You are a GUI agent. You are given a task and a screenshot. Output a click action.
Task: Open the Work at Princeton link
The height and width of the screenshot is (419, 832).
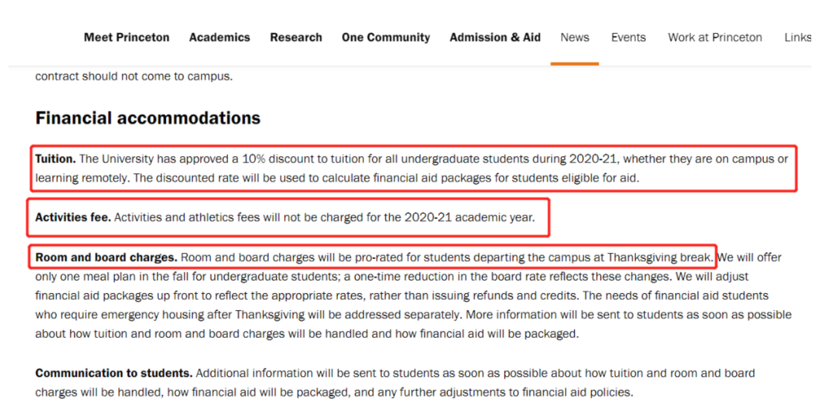pos(715,37)
